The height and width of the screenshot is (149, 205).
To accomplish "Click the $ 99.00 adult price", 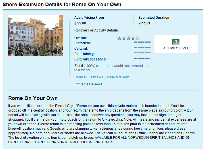I will click(80, 23).
